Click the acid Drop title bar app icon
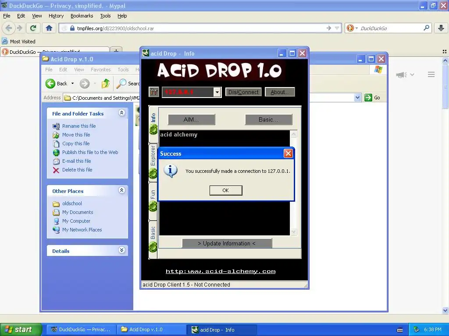 [146, 53]
